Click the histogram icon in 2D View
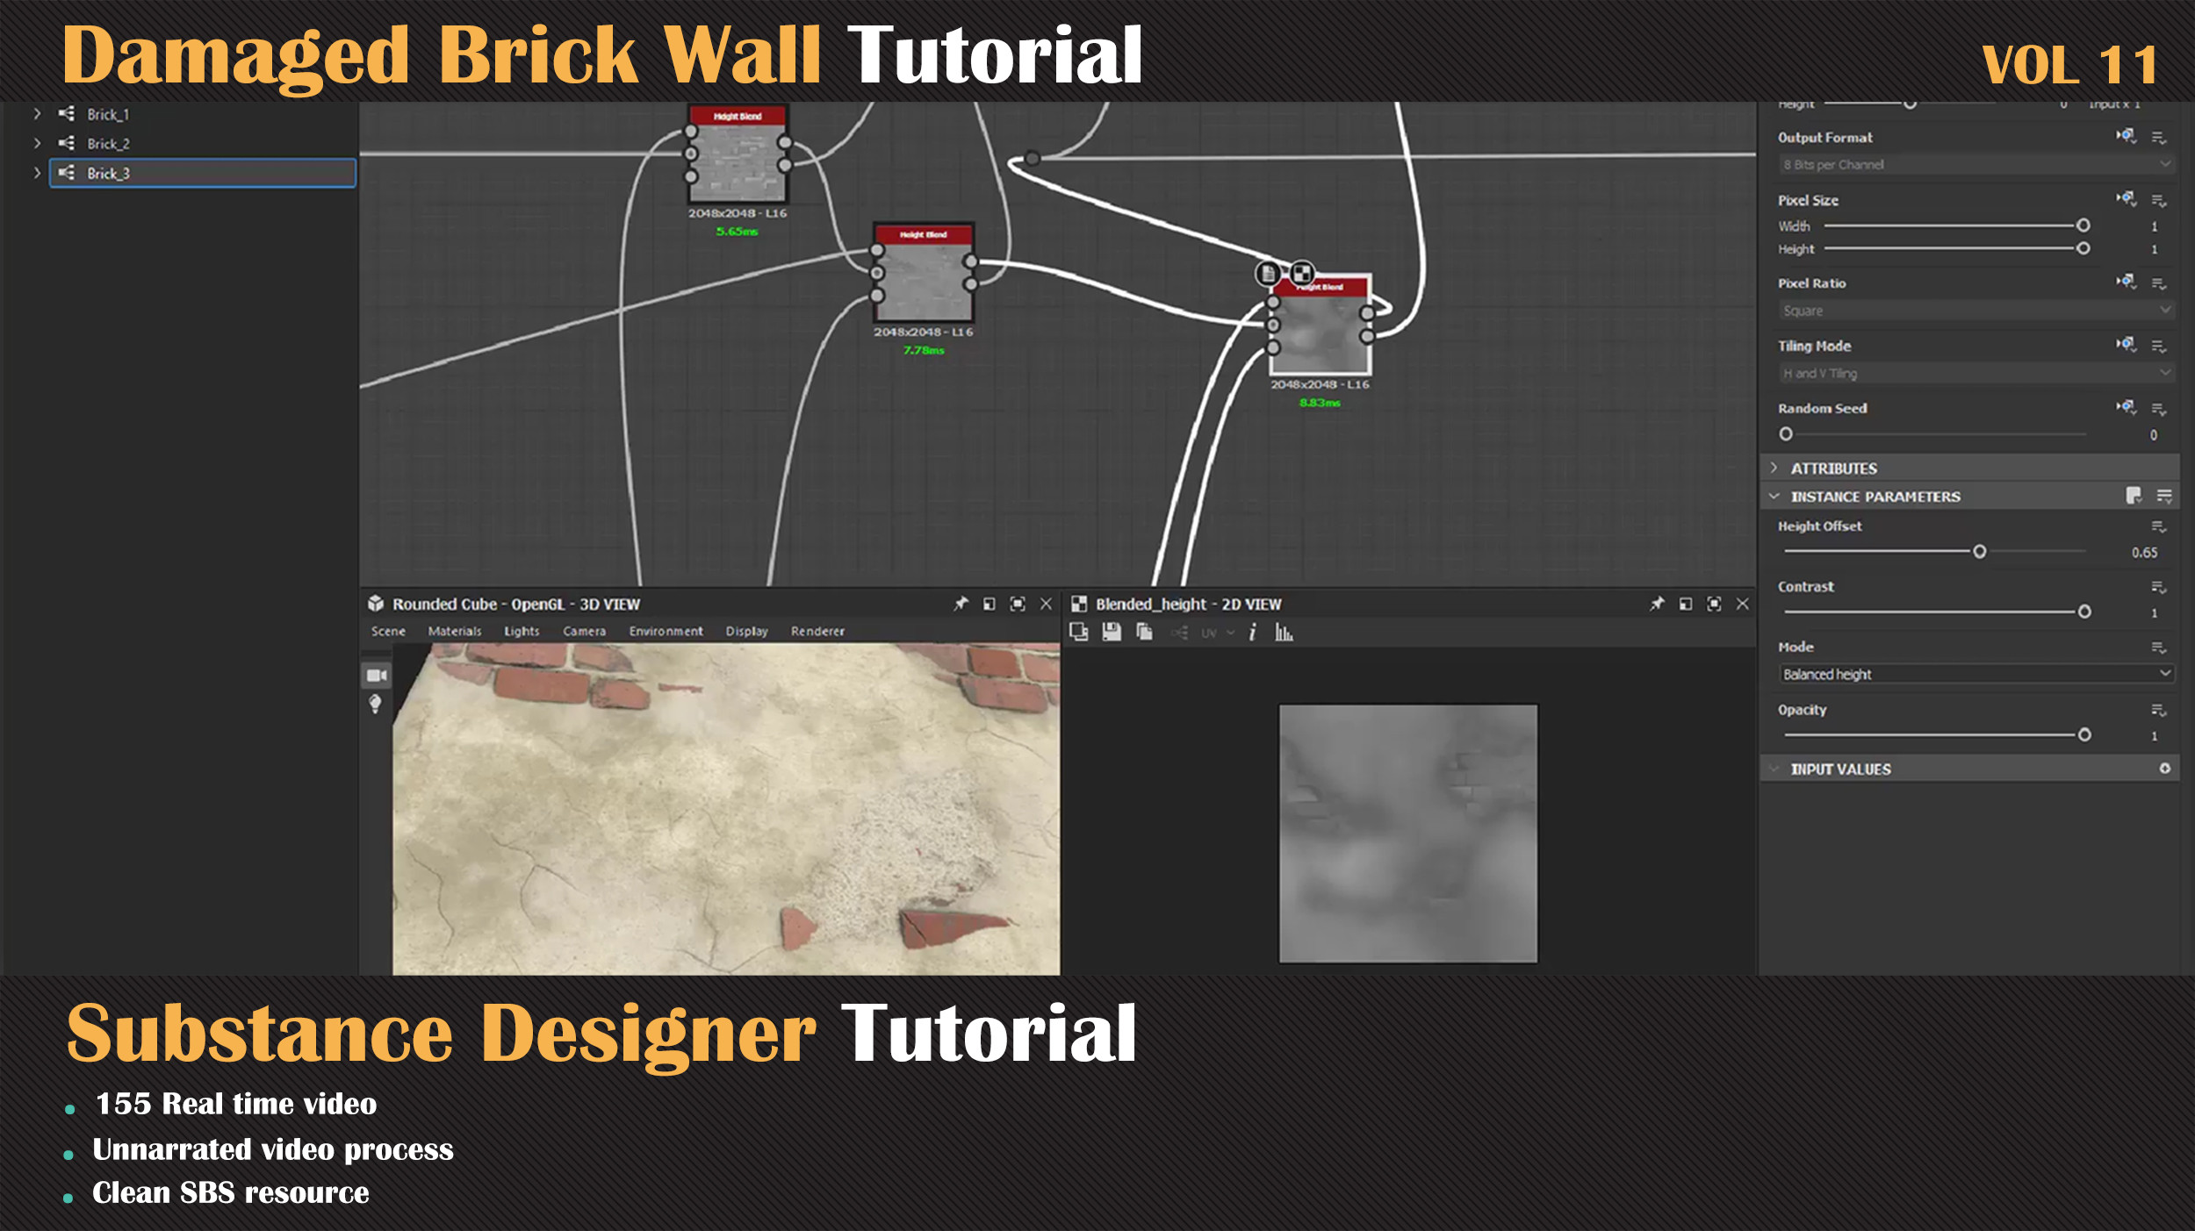Viewport: 2195px width, 1231px height. click(x=1284, y=632)
